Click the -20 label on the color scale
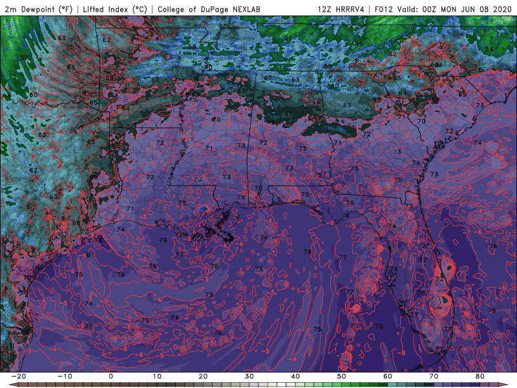 point(19,376)
